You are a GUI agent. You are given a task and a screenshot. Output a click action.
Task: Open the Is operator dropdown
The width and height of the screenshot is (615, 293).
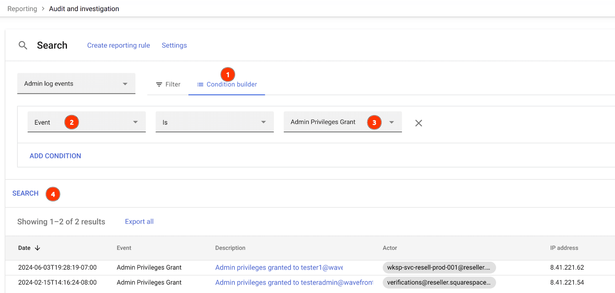point(214,122)
